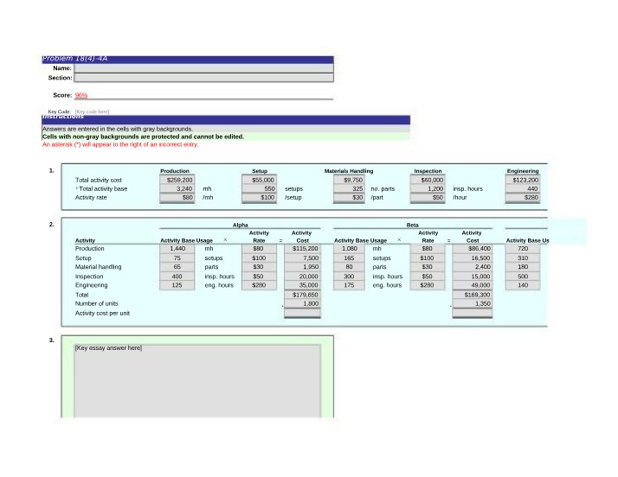Viewport: 618px width, 477px height.
Task: Select Setup total activity cost $55,000
Action: (259, 180)
